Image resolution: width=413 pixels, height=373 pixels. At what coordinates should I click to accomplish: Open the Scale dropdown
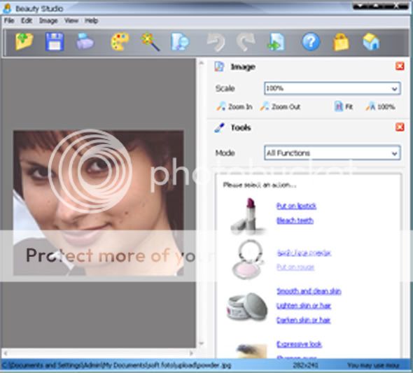click(x=332, y=88)
